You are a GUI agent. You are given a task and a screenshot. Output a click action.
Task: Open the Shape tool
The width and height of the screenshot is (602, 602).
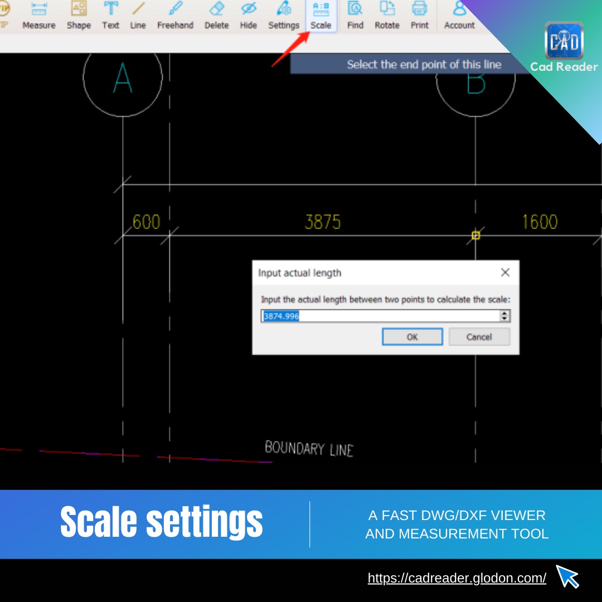click(x=79, y=16)
